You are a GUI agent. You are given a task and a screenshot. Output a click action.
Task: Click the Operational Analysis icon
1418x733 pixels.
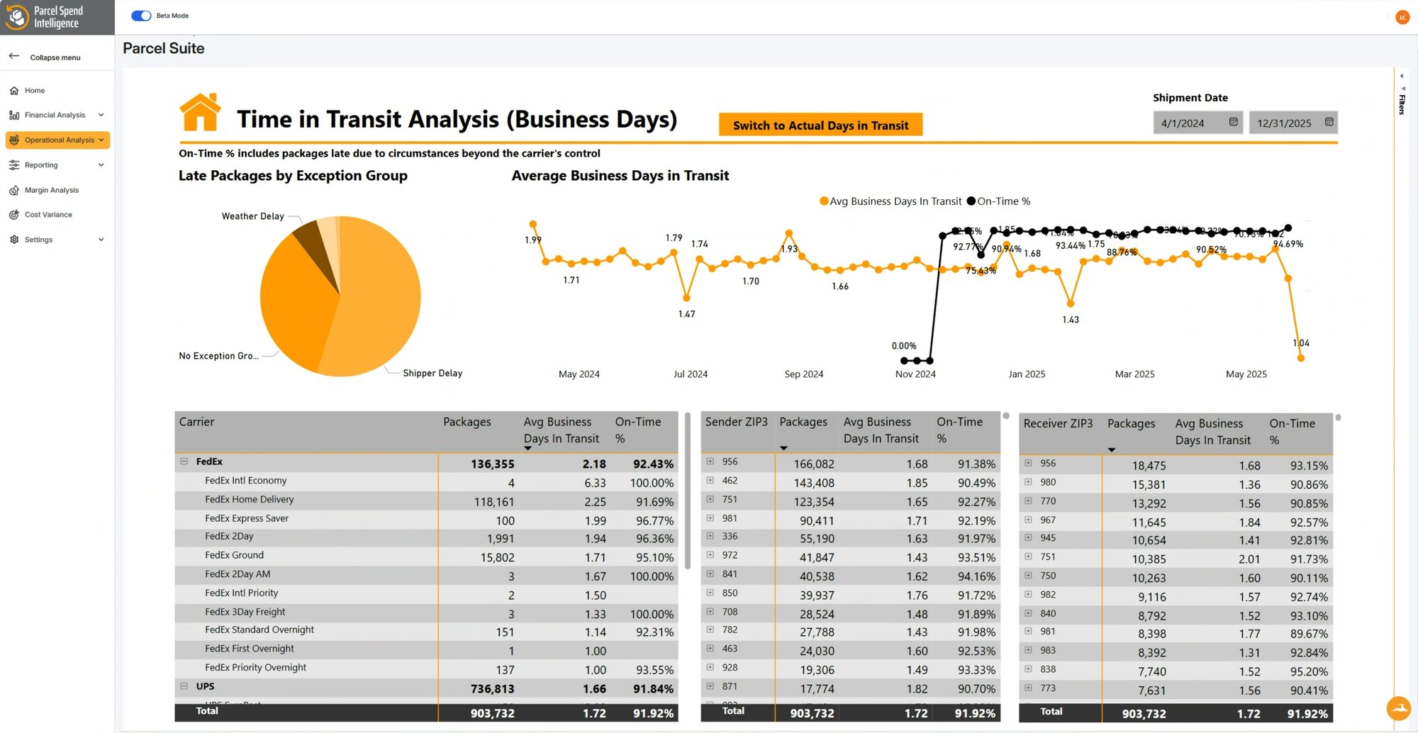(x=14, y=140)
